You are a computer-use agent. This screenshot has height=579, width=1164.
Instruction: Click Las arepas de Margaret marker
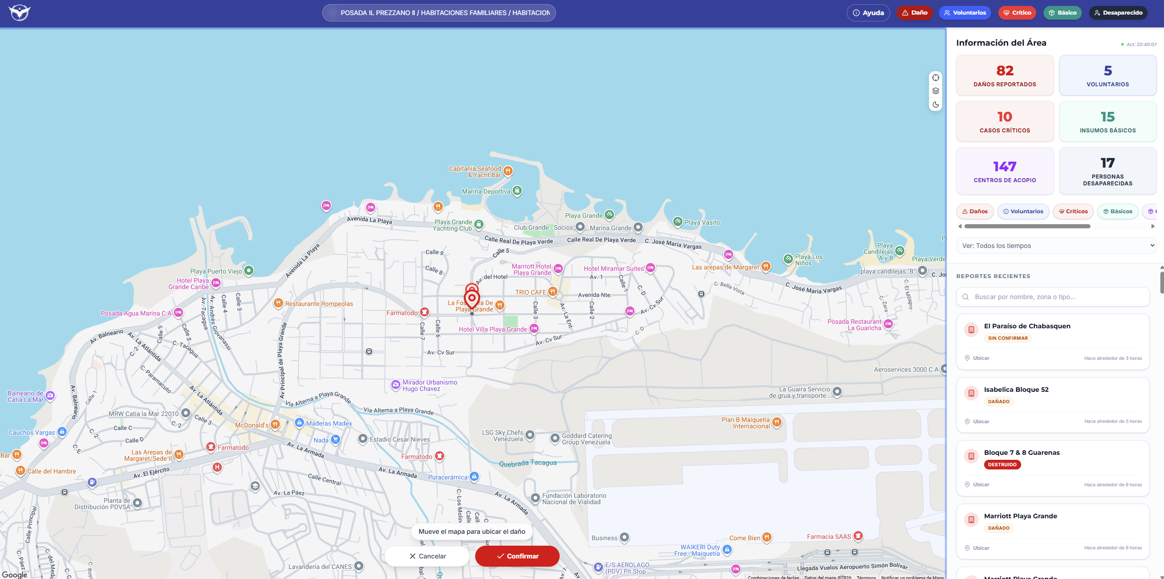(x=766, y=267)
